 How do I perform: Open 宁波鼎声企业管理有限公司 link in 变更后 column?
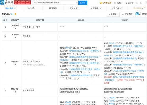125,59
